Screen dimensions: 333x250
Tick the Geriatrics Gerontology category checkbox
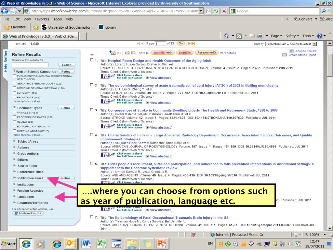[x=14, y=83]
